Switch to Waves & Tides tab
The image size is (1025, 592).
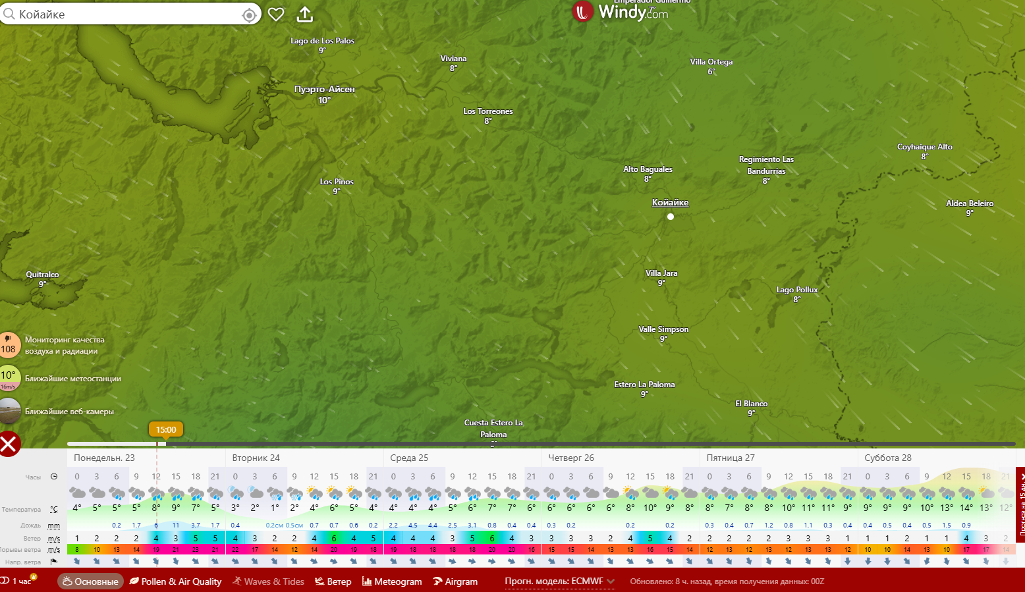point(268,581)
